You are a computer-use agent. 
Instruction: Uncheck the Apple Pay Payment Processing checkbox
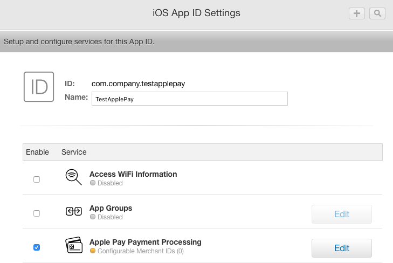37,247
